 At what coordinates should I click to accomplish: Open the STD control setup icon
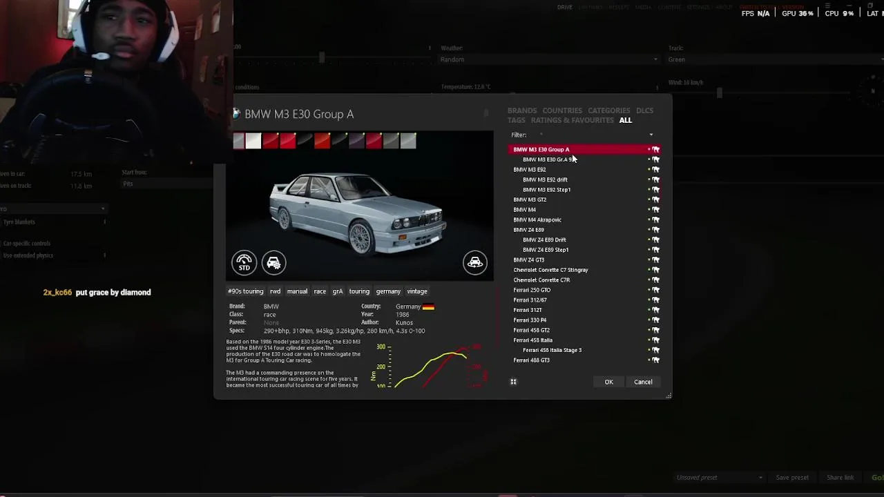(x=244, y=262)
